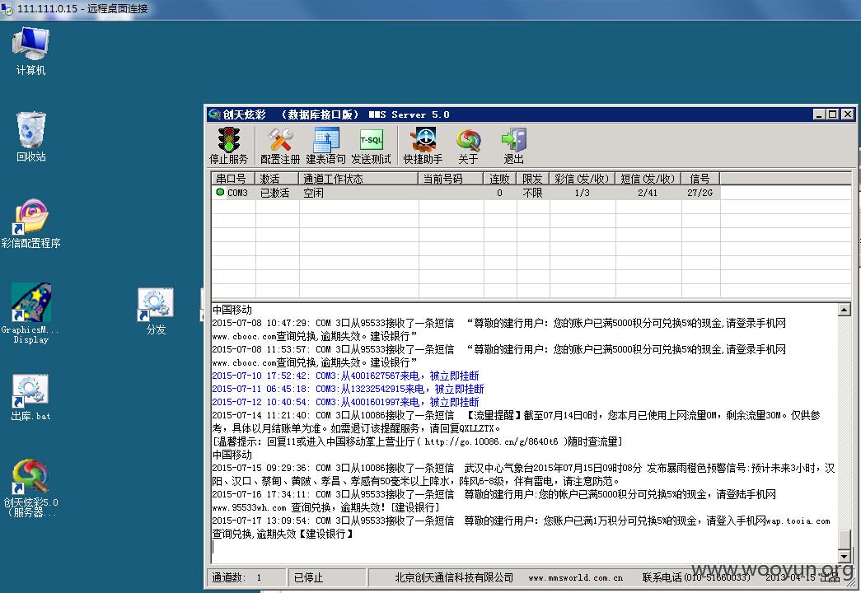The width and height of the screenshot is (861, 593).
Task: Click log line from 4001627567 来电
Action: pyautogui.click(x=345, y=376)
